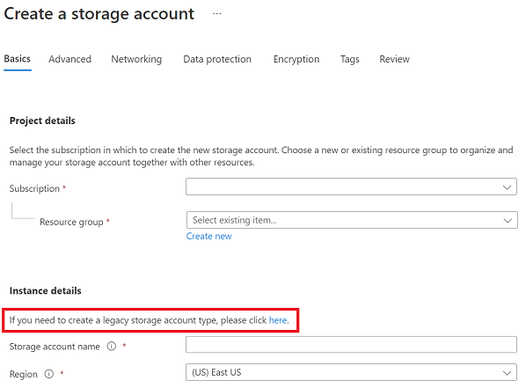Expand the Subscription dropdown
Viewport: 526px width, 388px height.
351,187
